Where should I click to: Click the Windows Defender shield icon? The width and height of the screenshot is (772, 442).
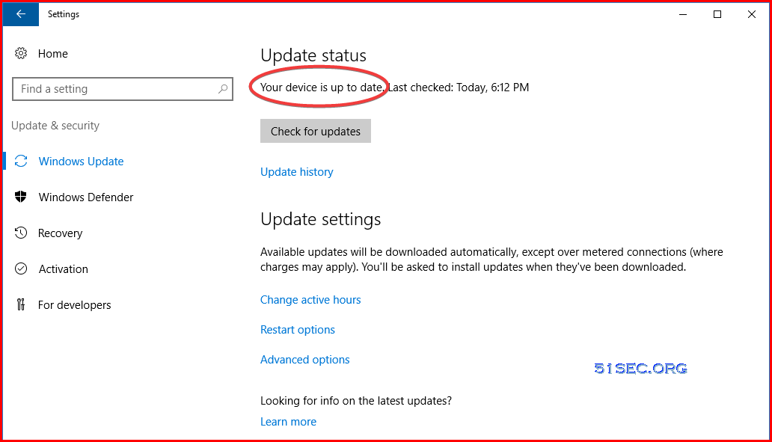pyautogui.click(x=21, y=197)
